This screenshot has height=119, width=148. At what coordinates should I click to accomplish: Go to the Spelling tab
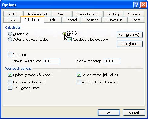(x=113, y=14)
